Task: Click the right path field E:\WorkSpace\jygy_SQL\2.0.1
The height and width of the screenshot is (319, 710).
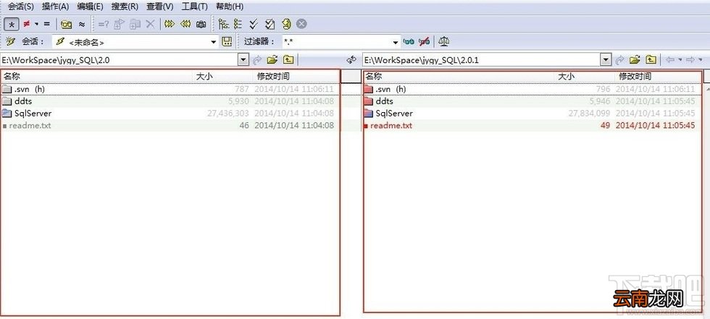Action: (x=482, y=59)
